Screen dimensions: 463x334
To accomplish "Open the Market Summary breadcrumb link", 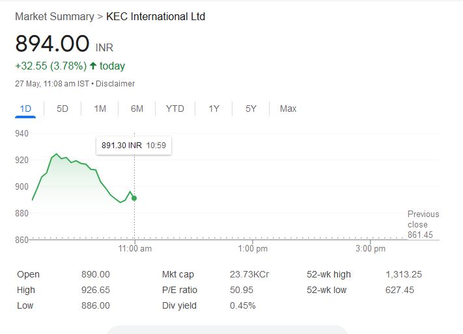I will click(x=54, y=16).
